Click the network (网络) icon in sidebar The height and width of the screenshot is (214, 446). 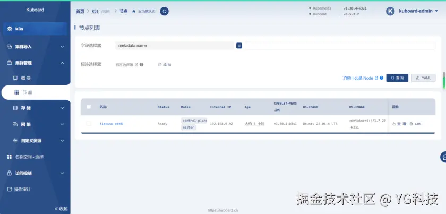[15, 124]
